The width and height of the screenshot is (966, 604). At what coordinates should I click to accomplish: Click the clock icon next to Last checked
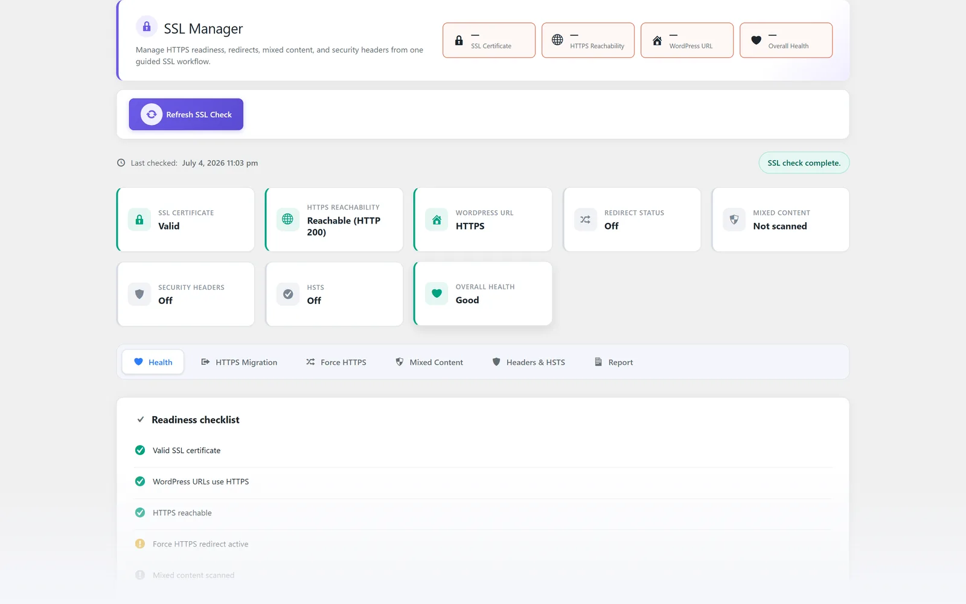(121, 163)
